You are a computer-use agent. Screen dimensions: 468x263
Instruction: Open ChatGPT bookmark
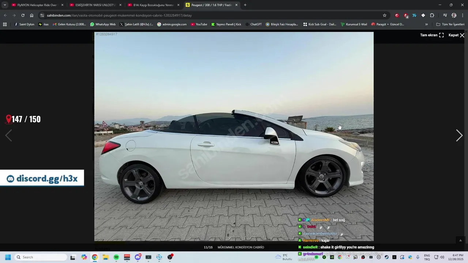click(253, 24)
